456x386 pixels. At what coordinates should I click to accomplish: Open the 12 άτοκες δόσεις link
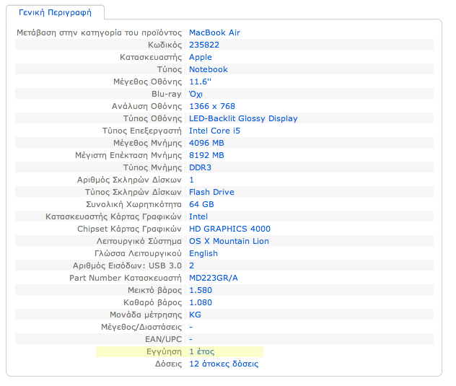pyautogui.click(x=224, y=364)
